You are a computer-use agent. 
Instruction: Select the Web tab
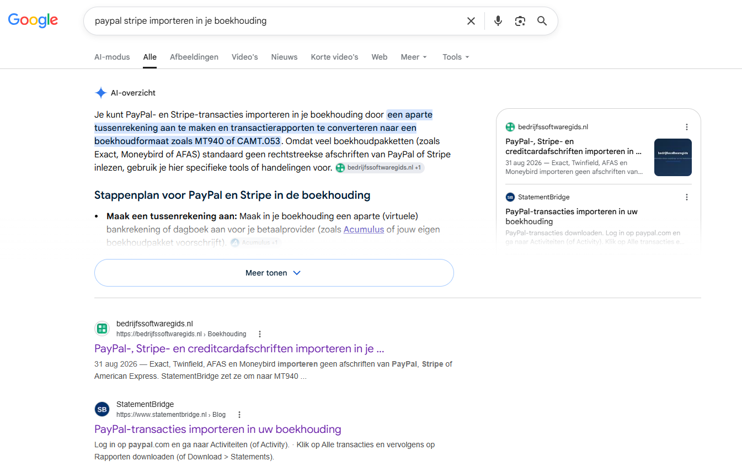pos(380,57)
